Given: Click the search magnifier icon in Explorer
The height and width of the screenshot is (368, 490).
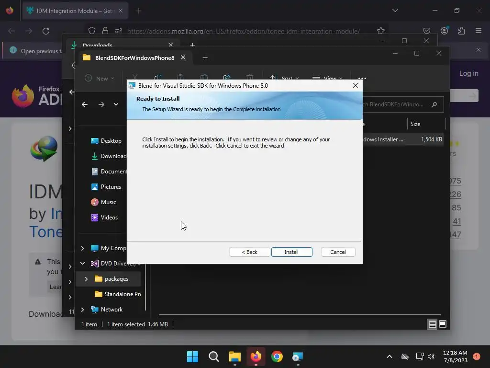Looking at the screenshot, I should [434, 104].
